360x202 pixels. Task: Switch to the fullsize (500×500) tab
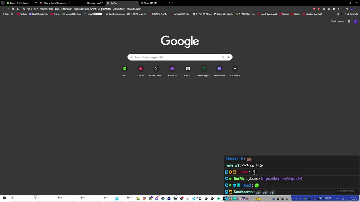(x=156, y=3)
